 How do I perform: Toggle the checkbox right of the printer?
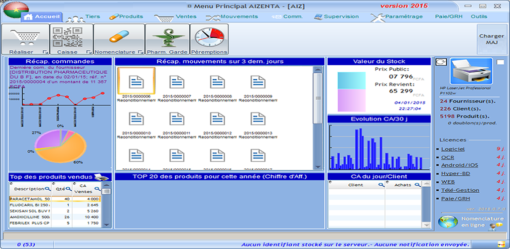500,62
